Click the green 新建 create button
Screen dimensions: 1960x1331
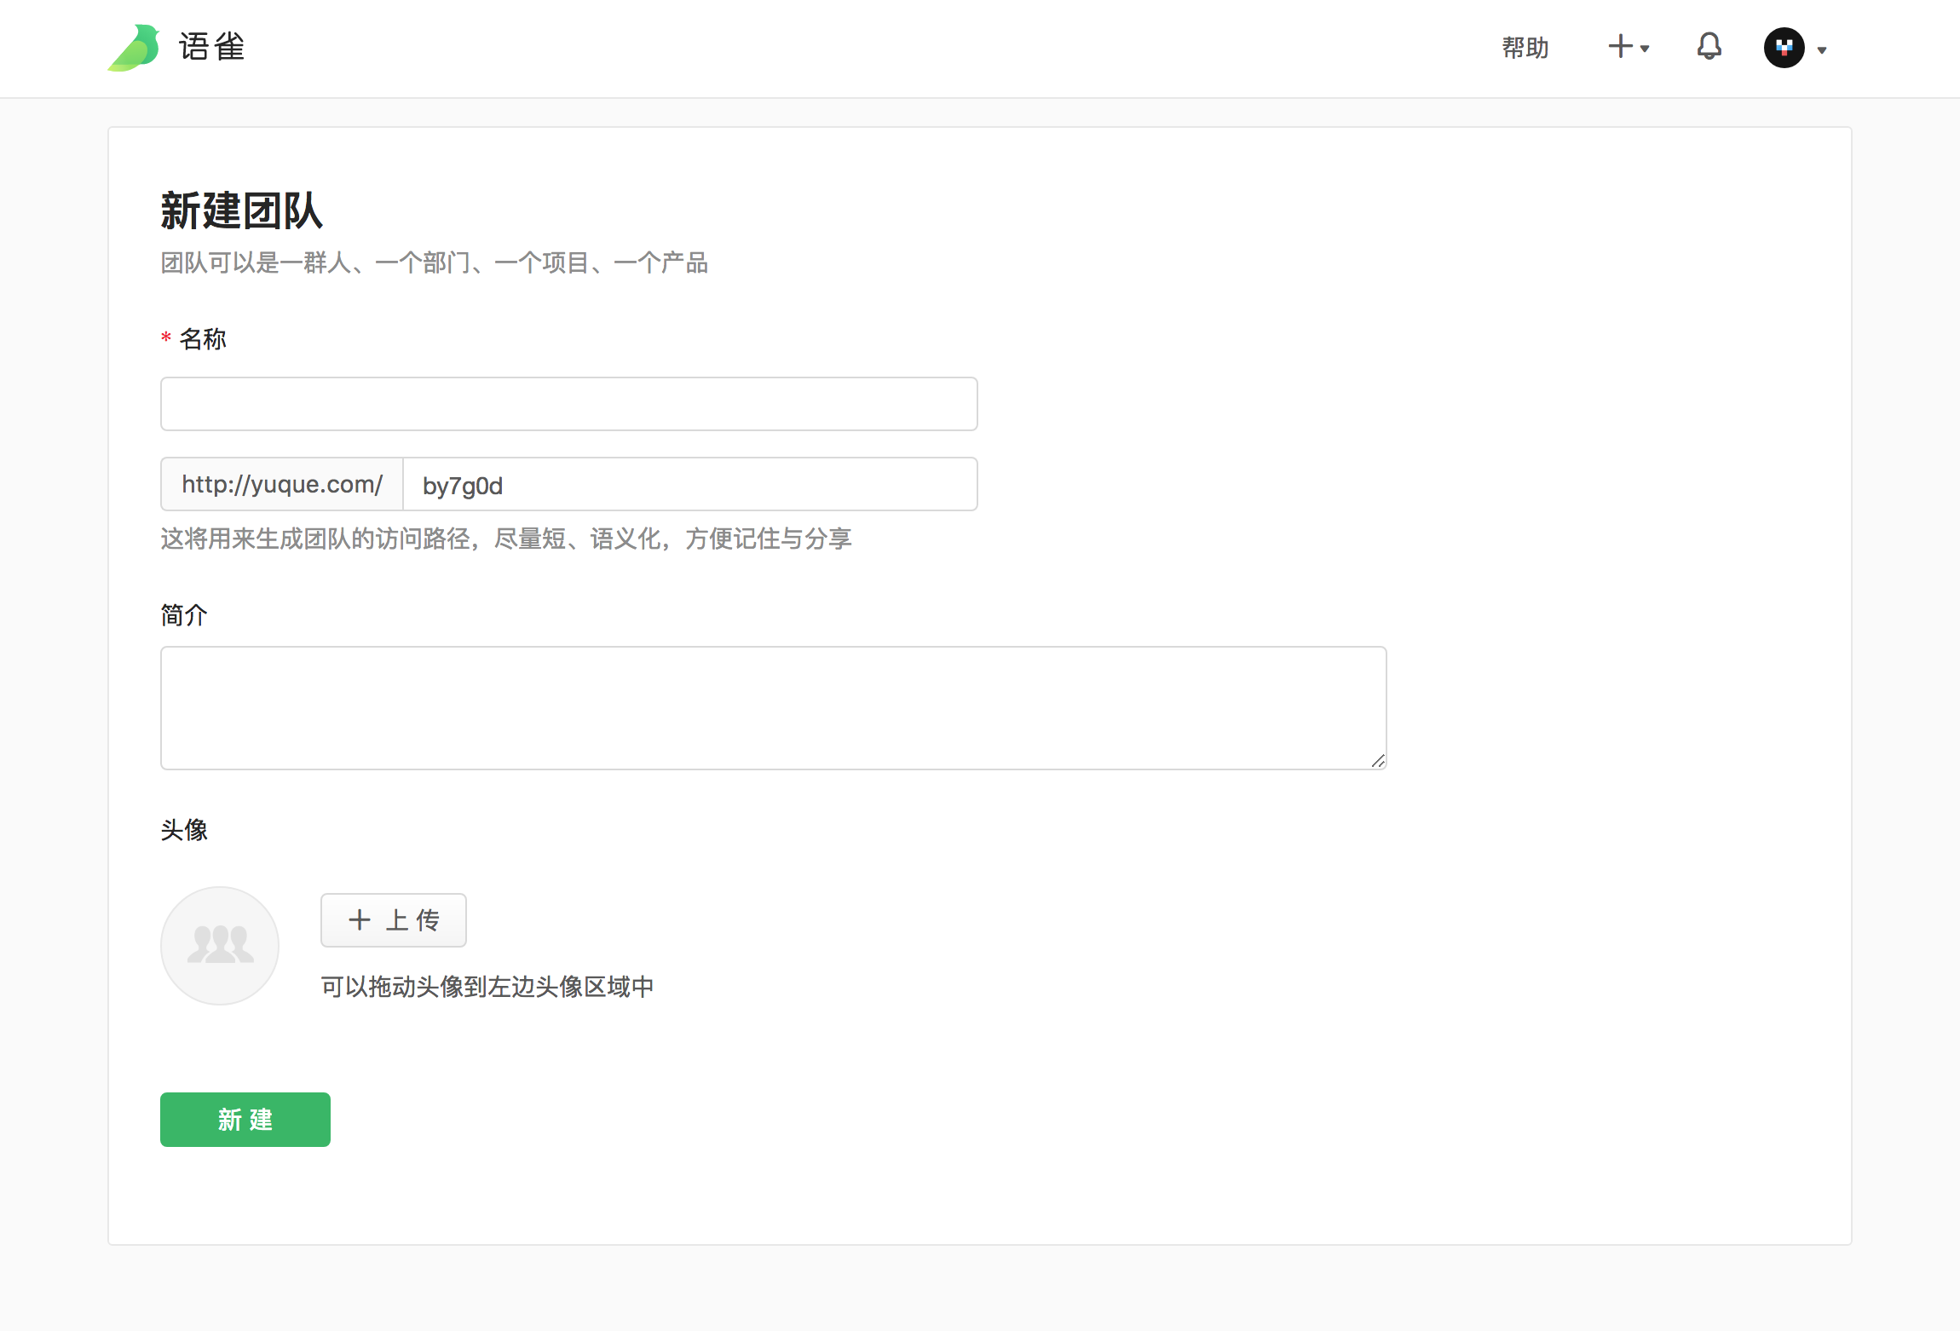pos(245,1120)
